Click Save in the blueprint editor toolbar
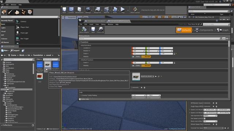 click(x=93, y=30)
